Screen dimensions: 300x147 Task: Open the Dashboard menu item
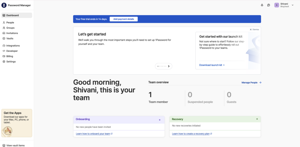pos(17,15)
